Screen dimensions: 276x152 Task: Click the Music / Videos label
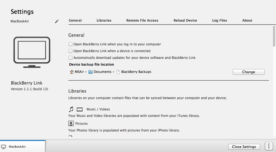point(98,109)
